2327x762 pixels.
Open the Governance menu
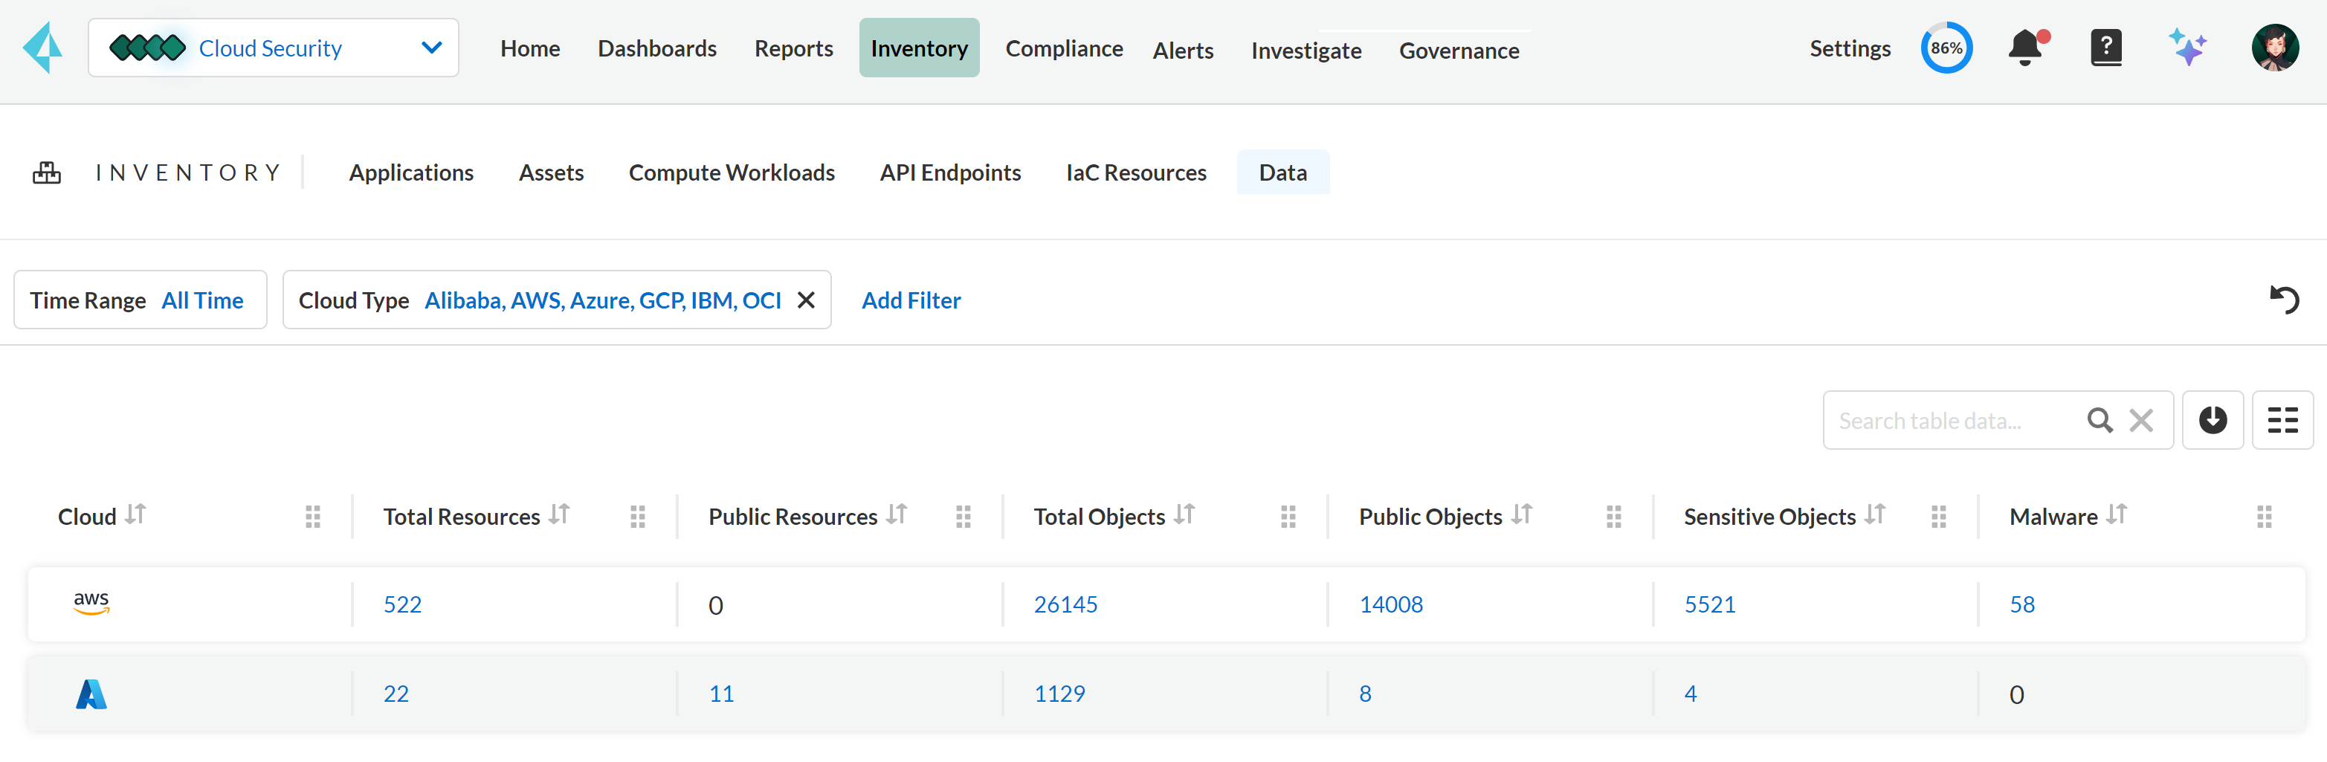click(1459, 51)
